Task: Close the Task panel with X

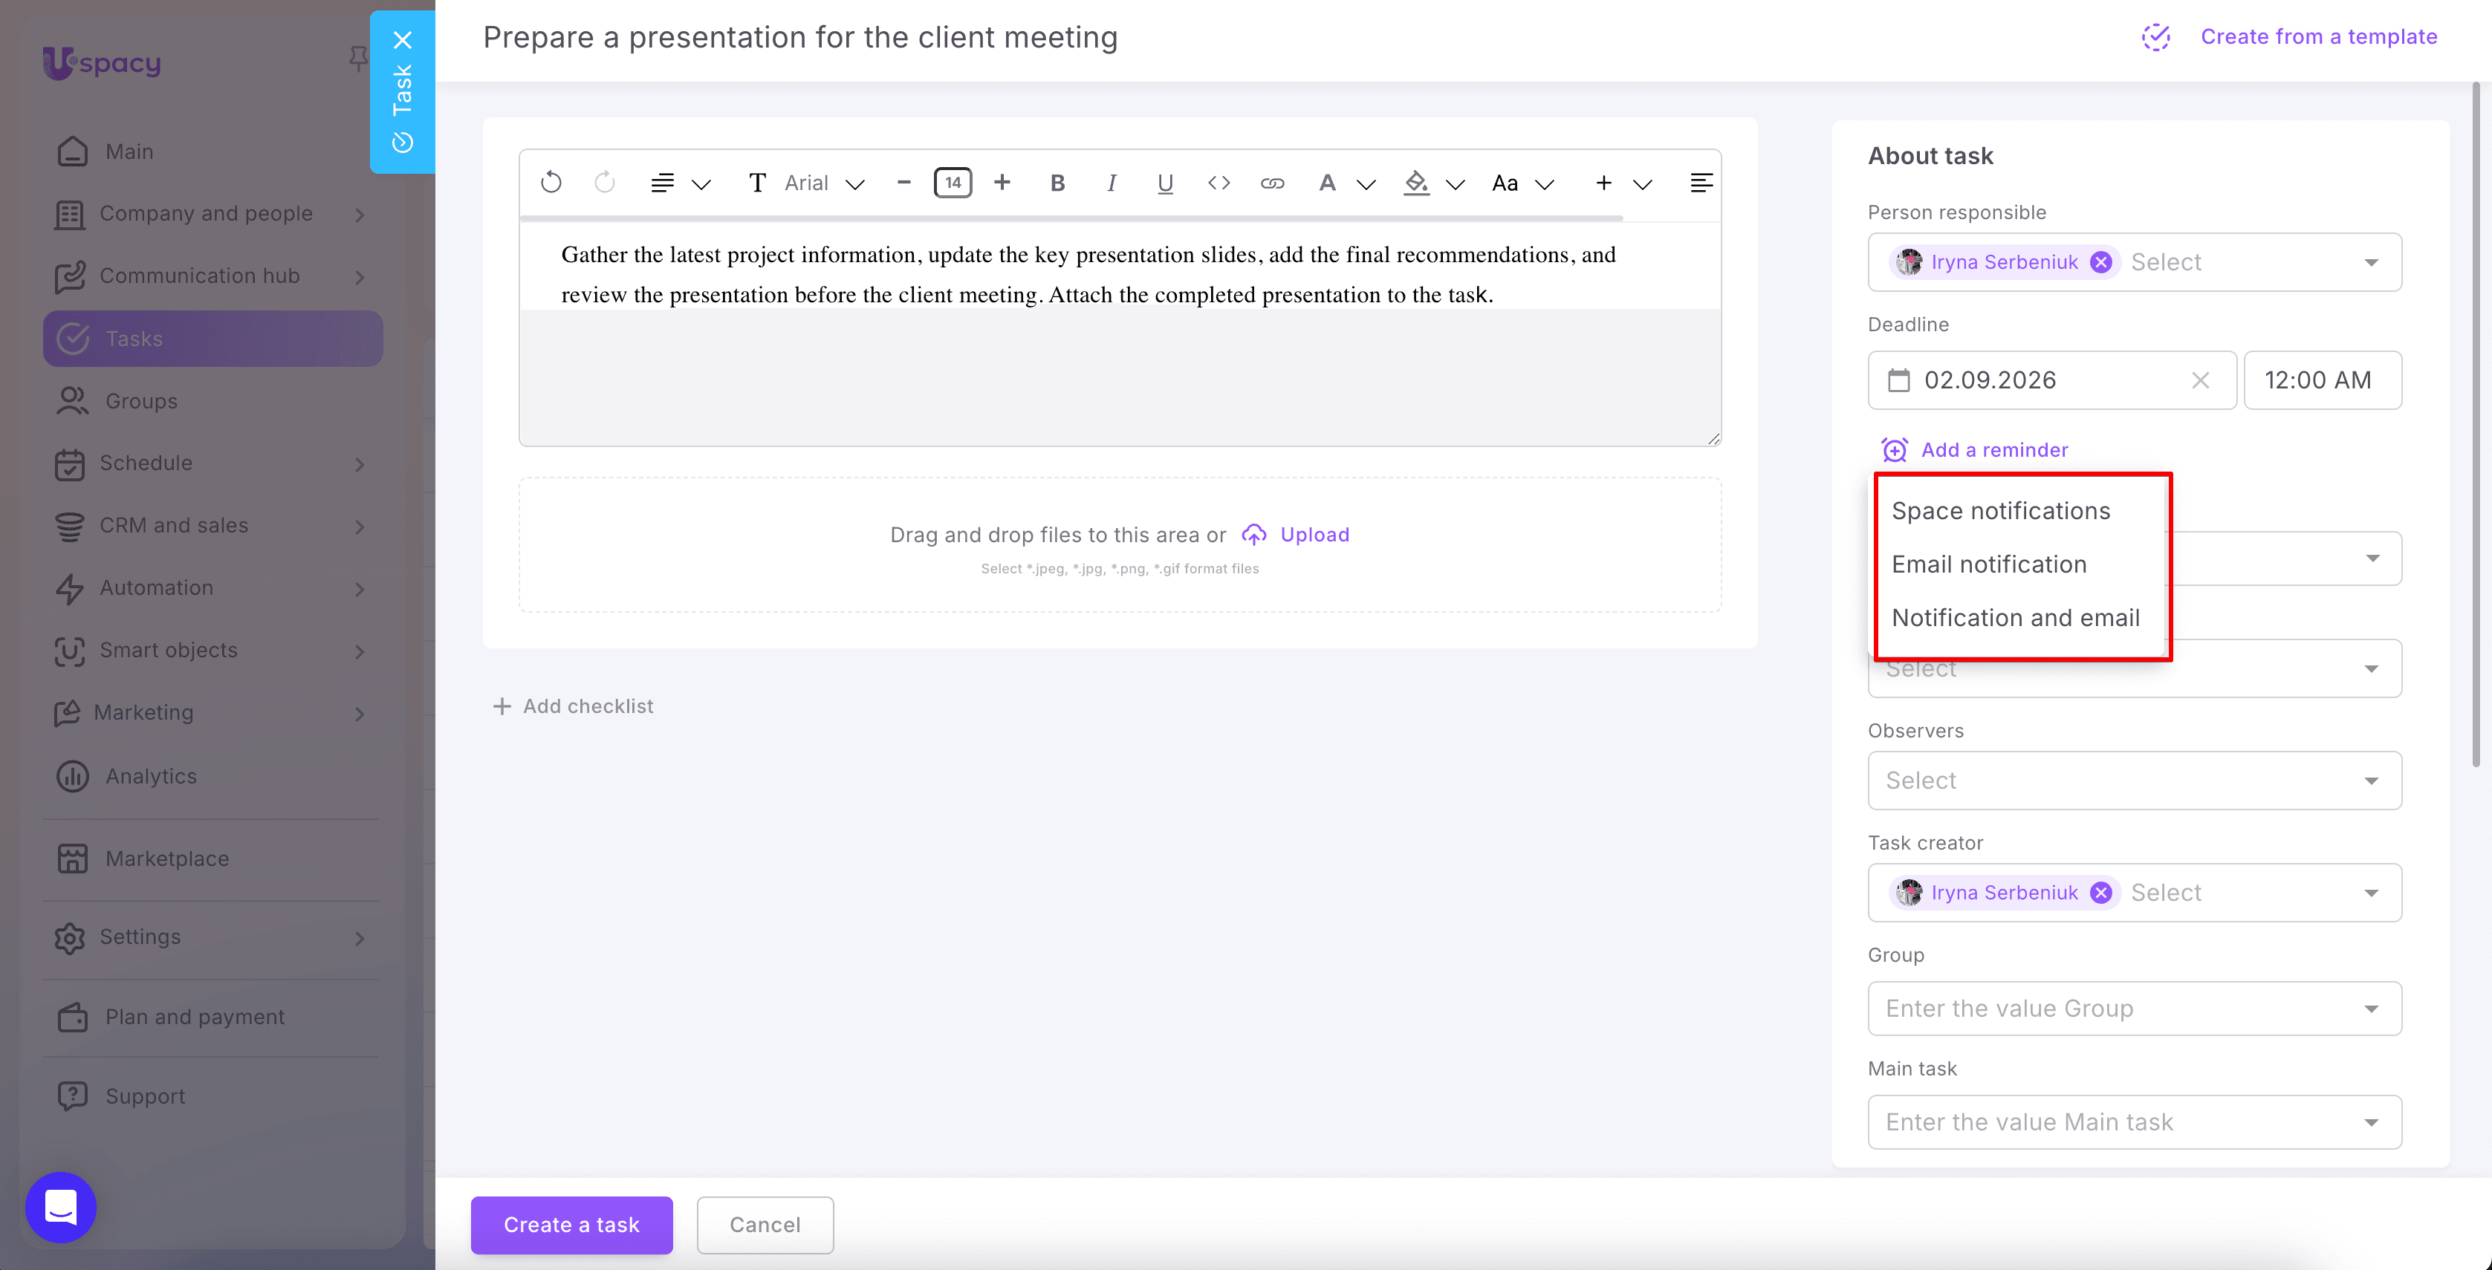Action: pos(403,39)
